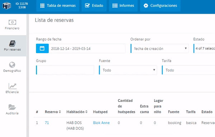This screenshot has height=137, width=215.
Task: Open the Auditoría folder icon
Action: point(12,107)
